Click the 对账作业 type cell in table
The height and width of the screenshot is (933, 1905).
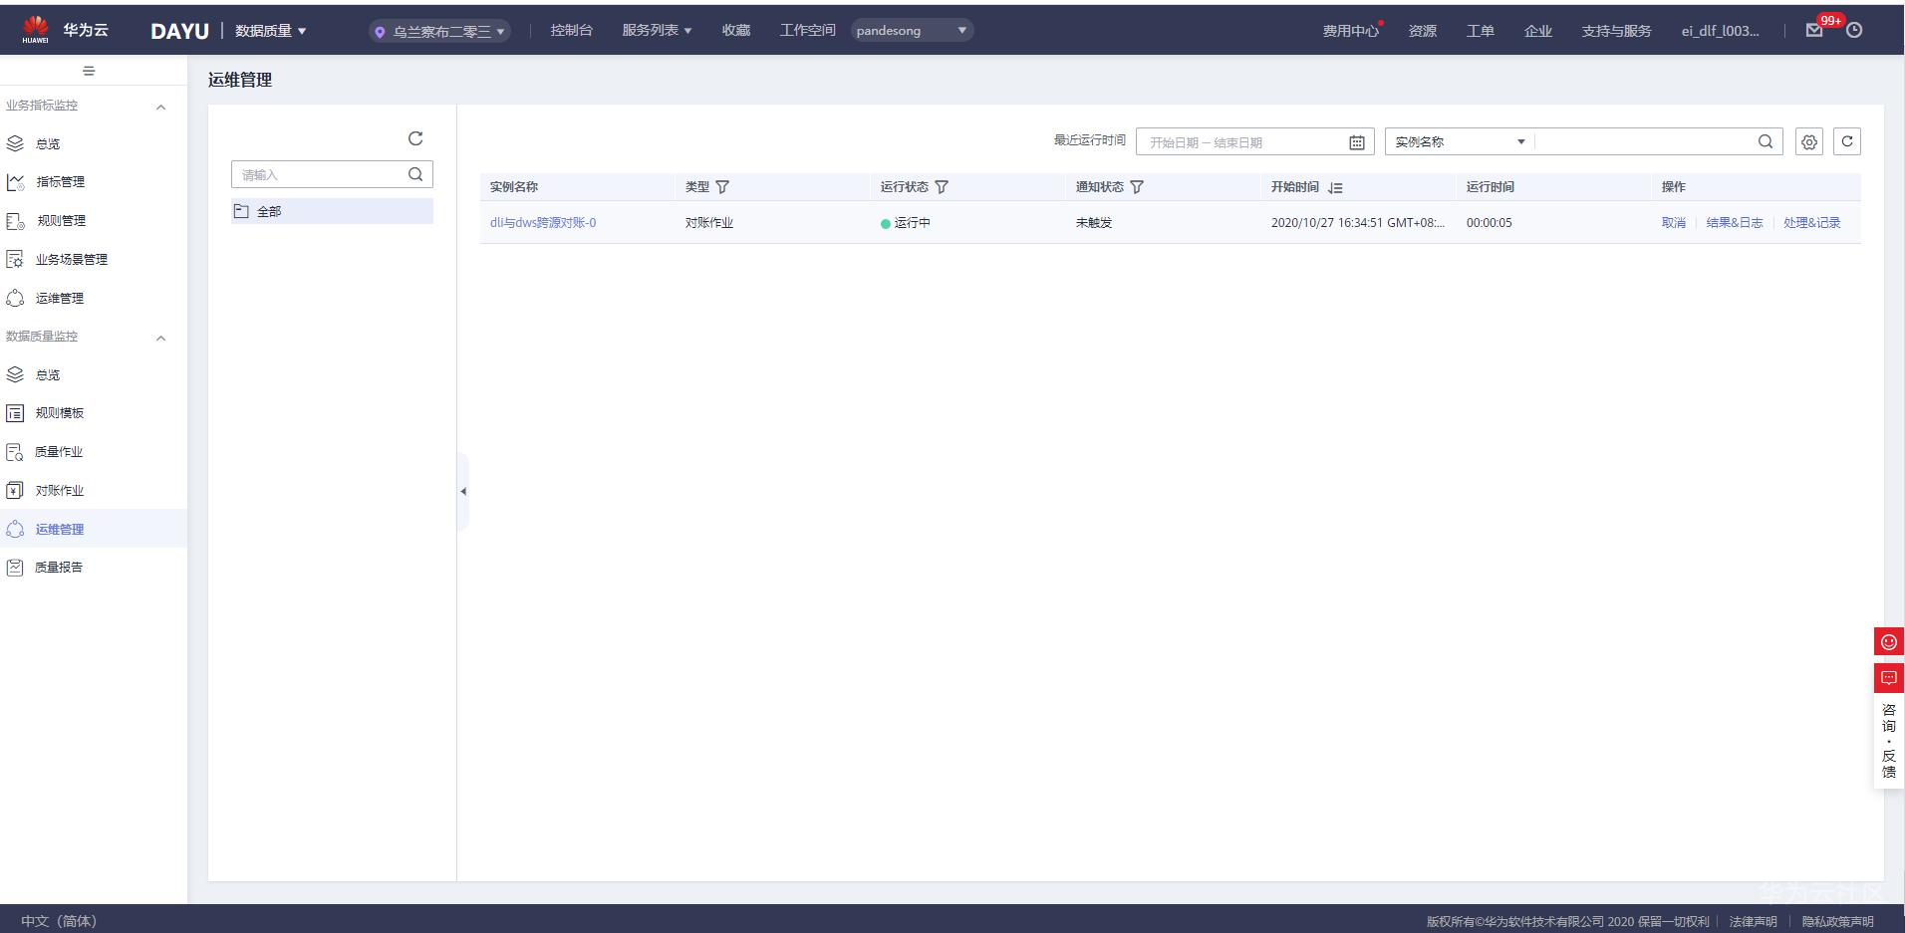click(x=709, y=223)
